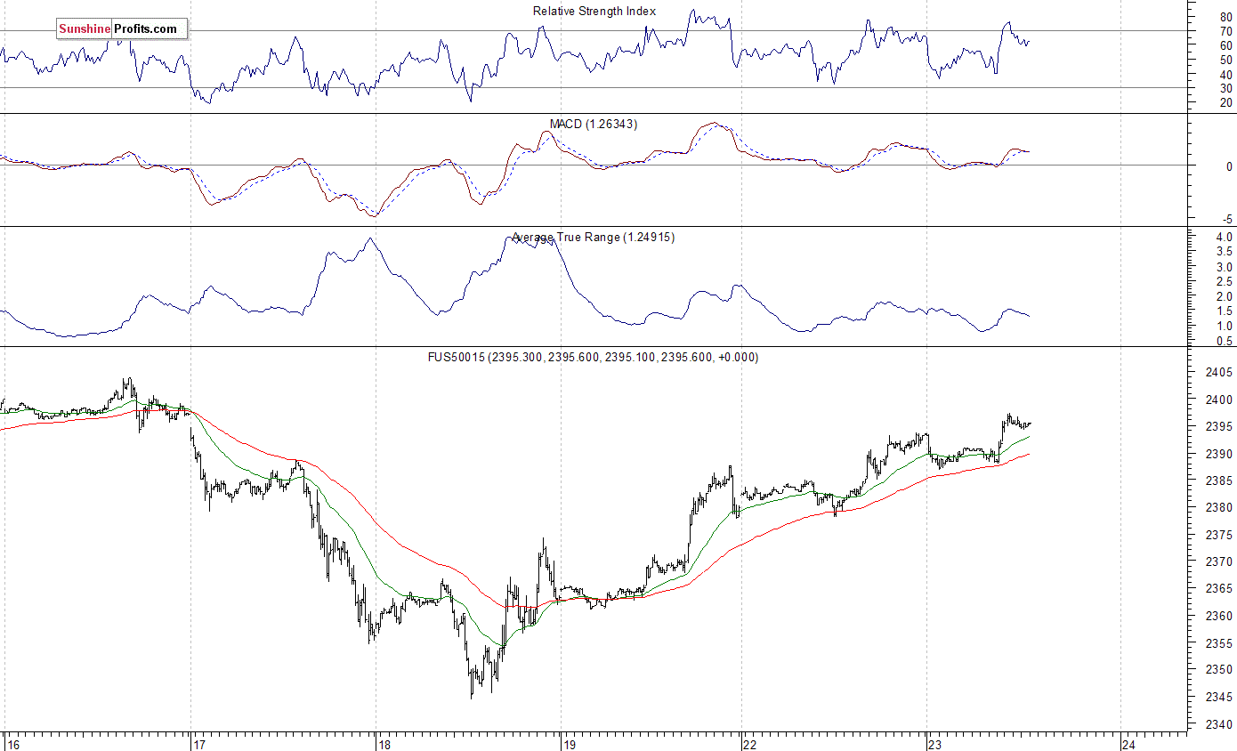Click the ATR 2.5 axis label
Image resolution: width=1237 pixels, height=751 pixels.
[1224, 282]
